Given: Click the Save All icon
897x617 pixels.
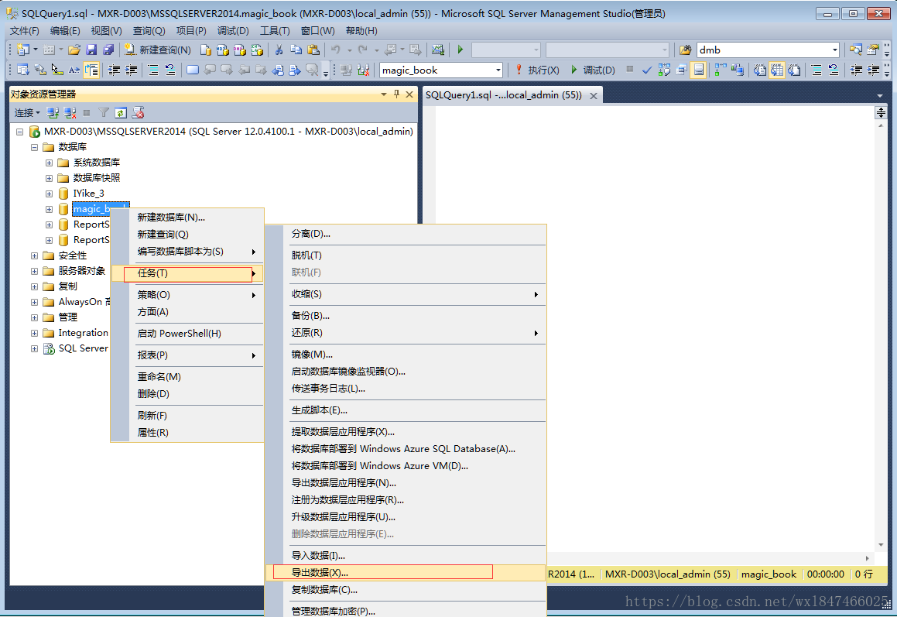Looking at the screenshot, I should point(108,50).
